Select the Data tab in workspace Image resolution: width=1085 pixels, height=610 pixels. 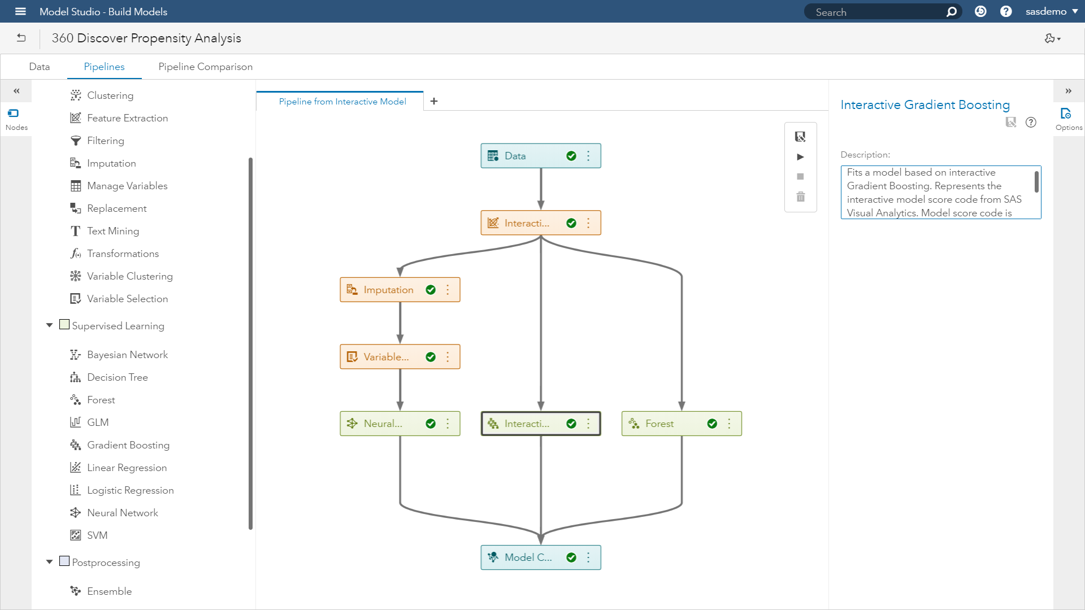pyautogui.click(x=40, y=67)
